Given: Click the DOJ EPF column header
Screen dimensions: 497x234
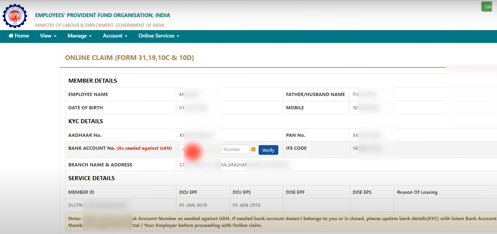Looking at the screenshot, I should 188,192.
